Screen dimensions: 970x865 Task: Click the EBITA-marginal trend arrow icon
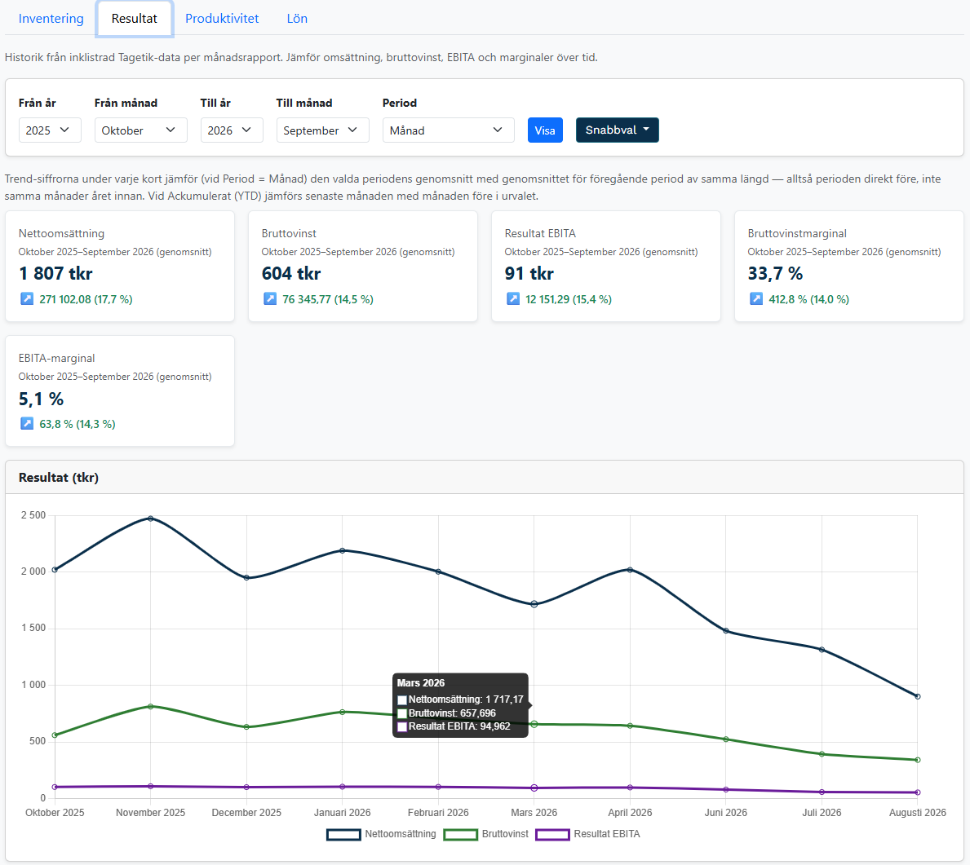click(27, 424)
